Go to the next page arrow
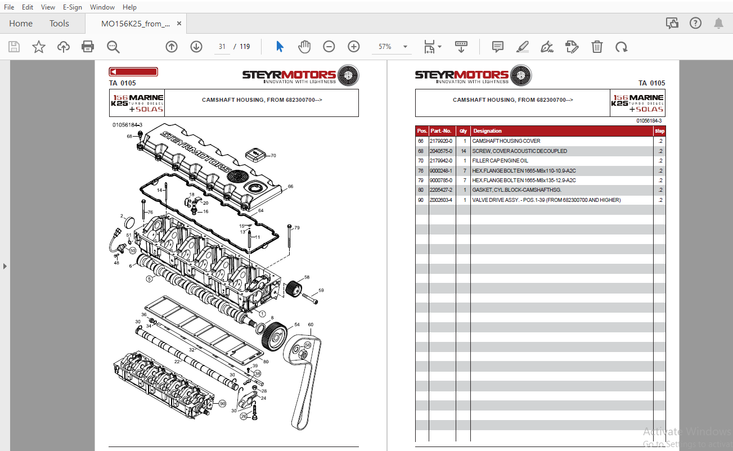The image size is (733, 451). (x=196, y=47)
